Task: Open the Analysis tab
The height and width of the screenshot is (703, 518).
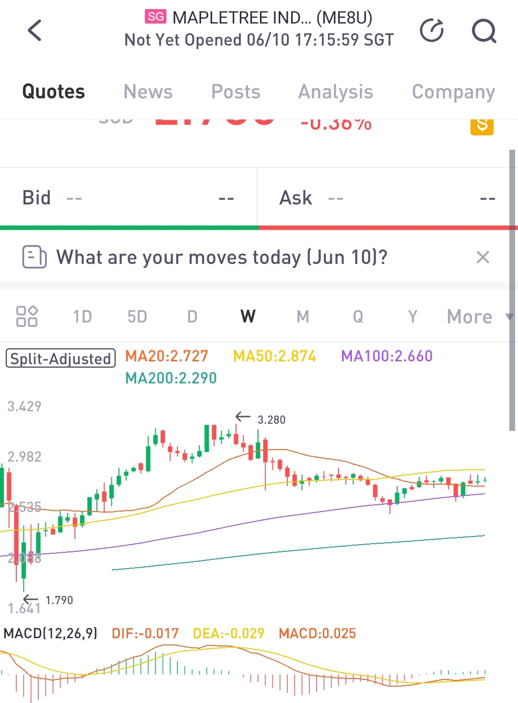Action: click(336, 92)
